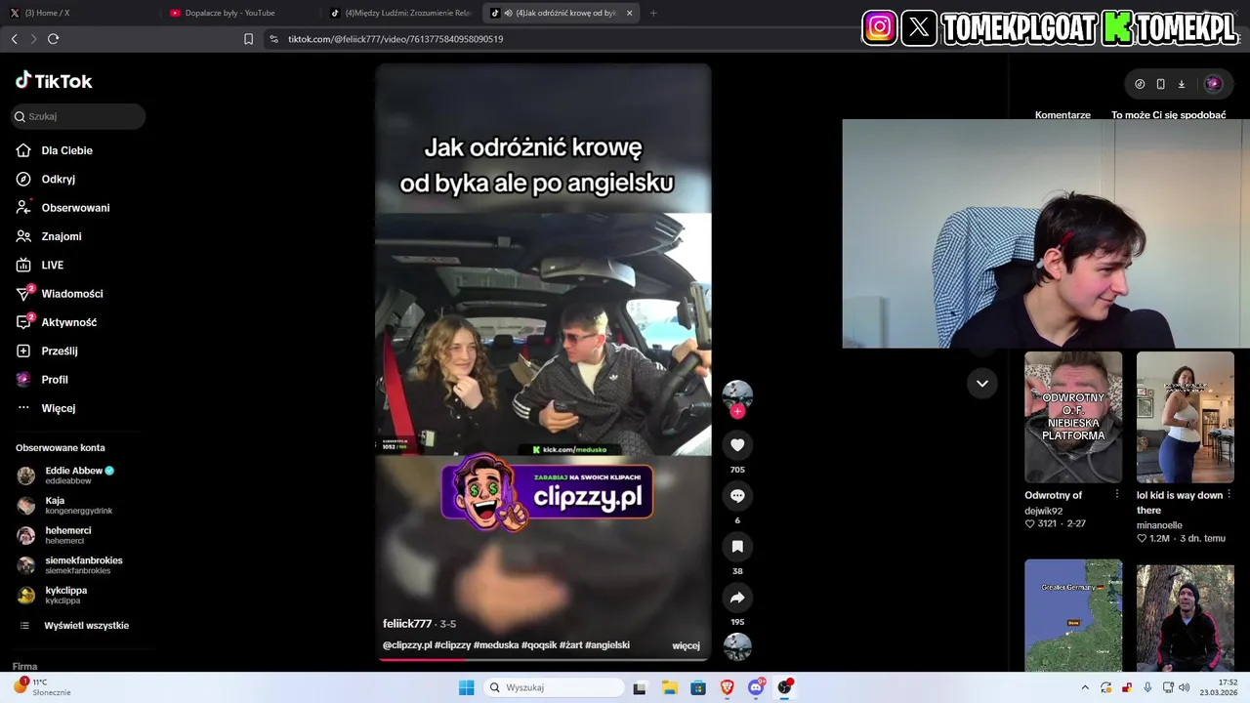
Task: Open Odwrotny of video thumbnail
Action: tap(1073, 417)
